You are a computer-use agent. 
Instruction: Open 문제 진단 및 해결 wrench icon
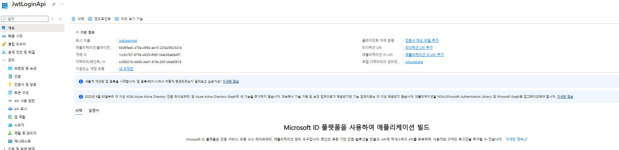tap(4, 52)
